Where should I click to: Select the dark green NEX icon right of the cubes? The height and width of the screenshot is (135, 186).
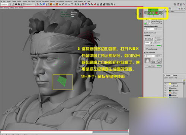tap(161, 13)
